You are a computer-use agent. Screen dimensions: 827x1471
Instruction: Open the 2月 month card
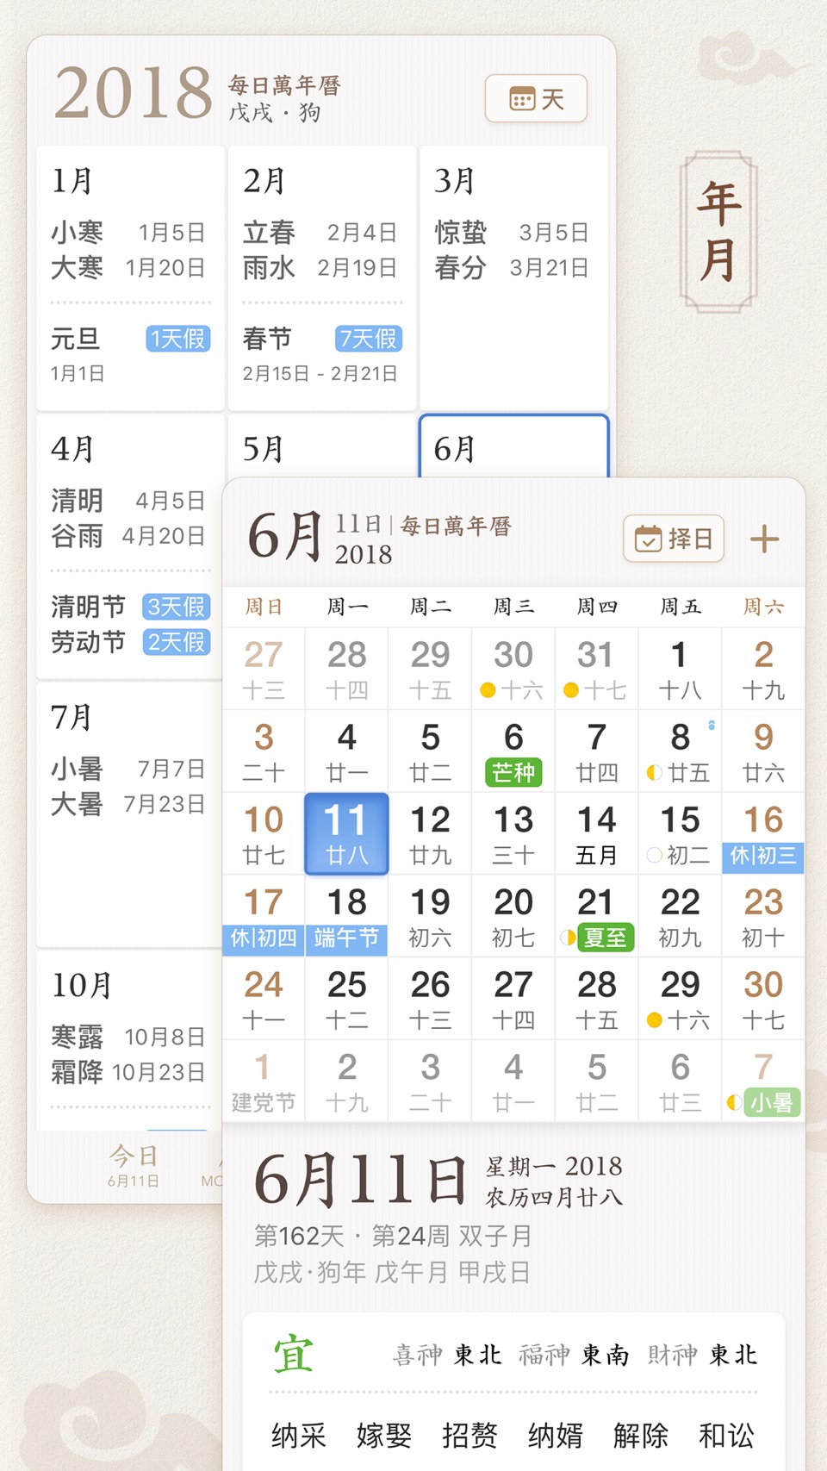click(322, 277)
